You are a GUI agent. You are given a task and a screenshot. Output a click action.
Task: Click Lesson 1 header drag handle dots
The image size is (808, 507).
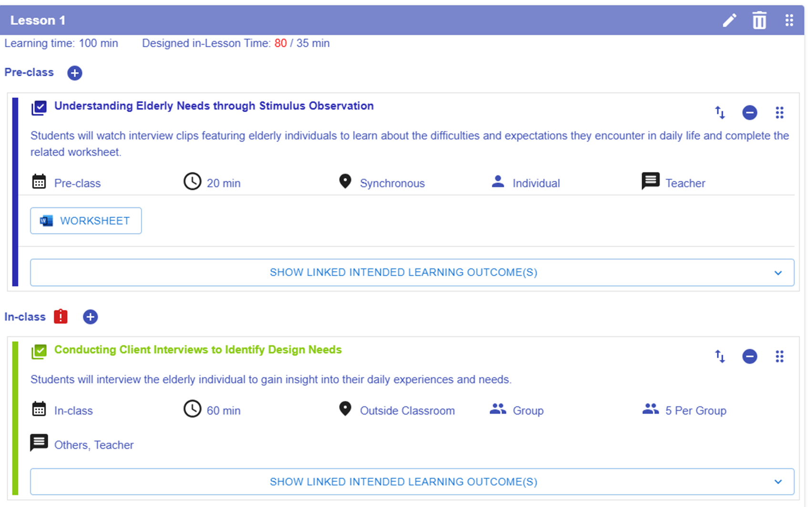pos(789,21)
